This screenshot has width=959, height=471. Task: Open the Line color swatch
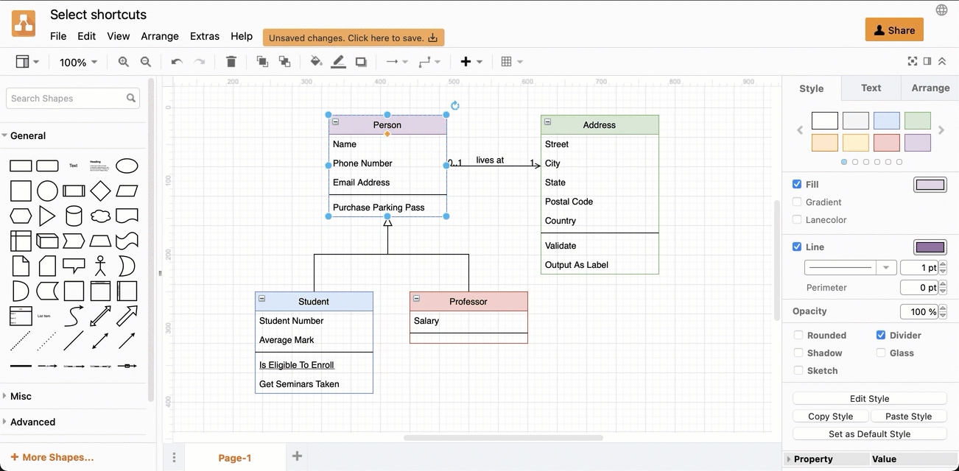[930, 247]
